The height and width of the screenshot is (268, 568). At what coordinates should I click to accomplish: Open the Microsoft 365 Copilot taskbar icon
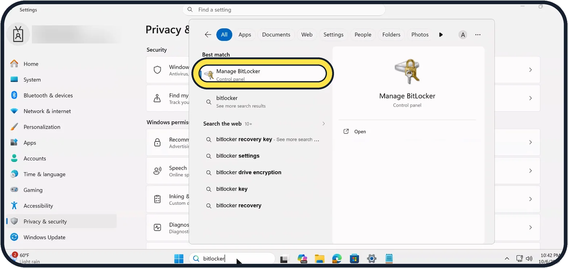[302, 259]
